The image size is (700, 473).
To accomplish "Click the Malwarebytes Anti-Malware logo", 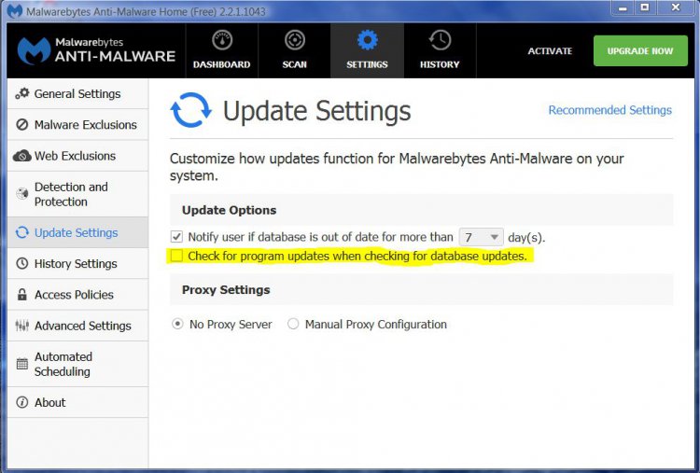I will tap(96, 50).
